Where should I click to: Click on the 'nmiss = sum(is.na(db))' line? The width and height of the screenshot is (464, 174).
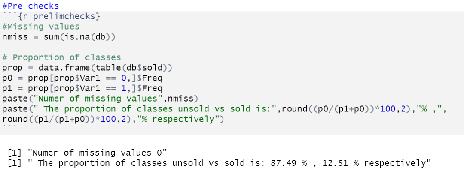[x=58, y=37]
